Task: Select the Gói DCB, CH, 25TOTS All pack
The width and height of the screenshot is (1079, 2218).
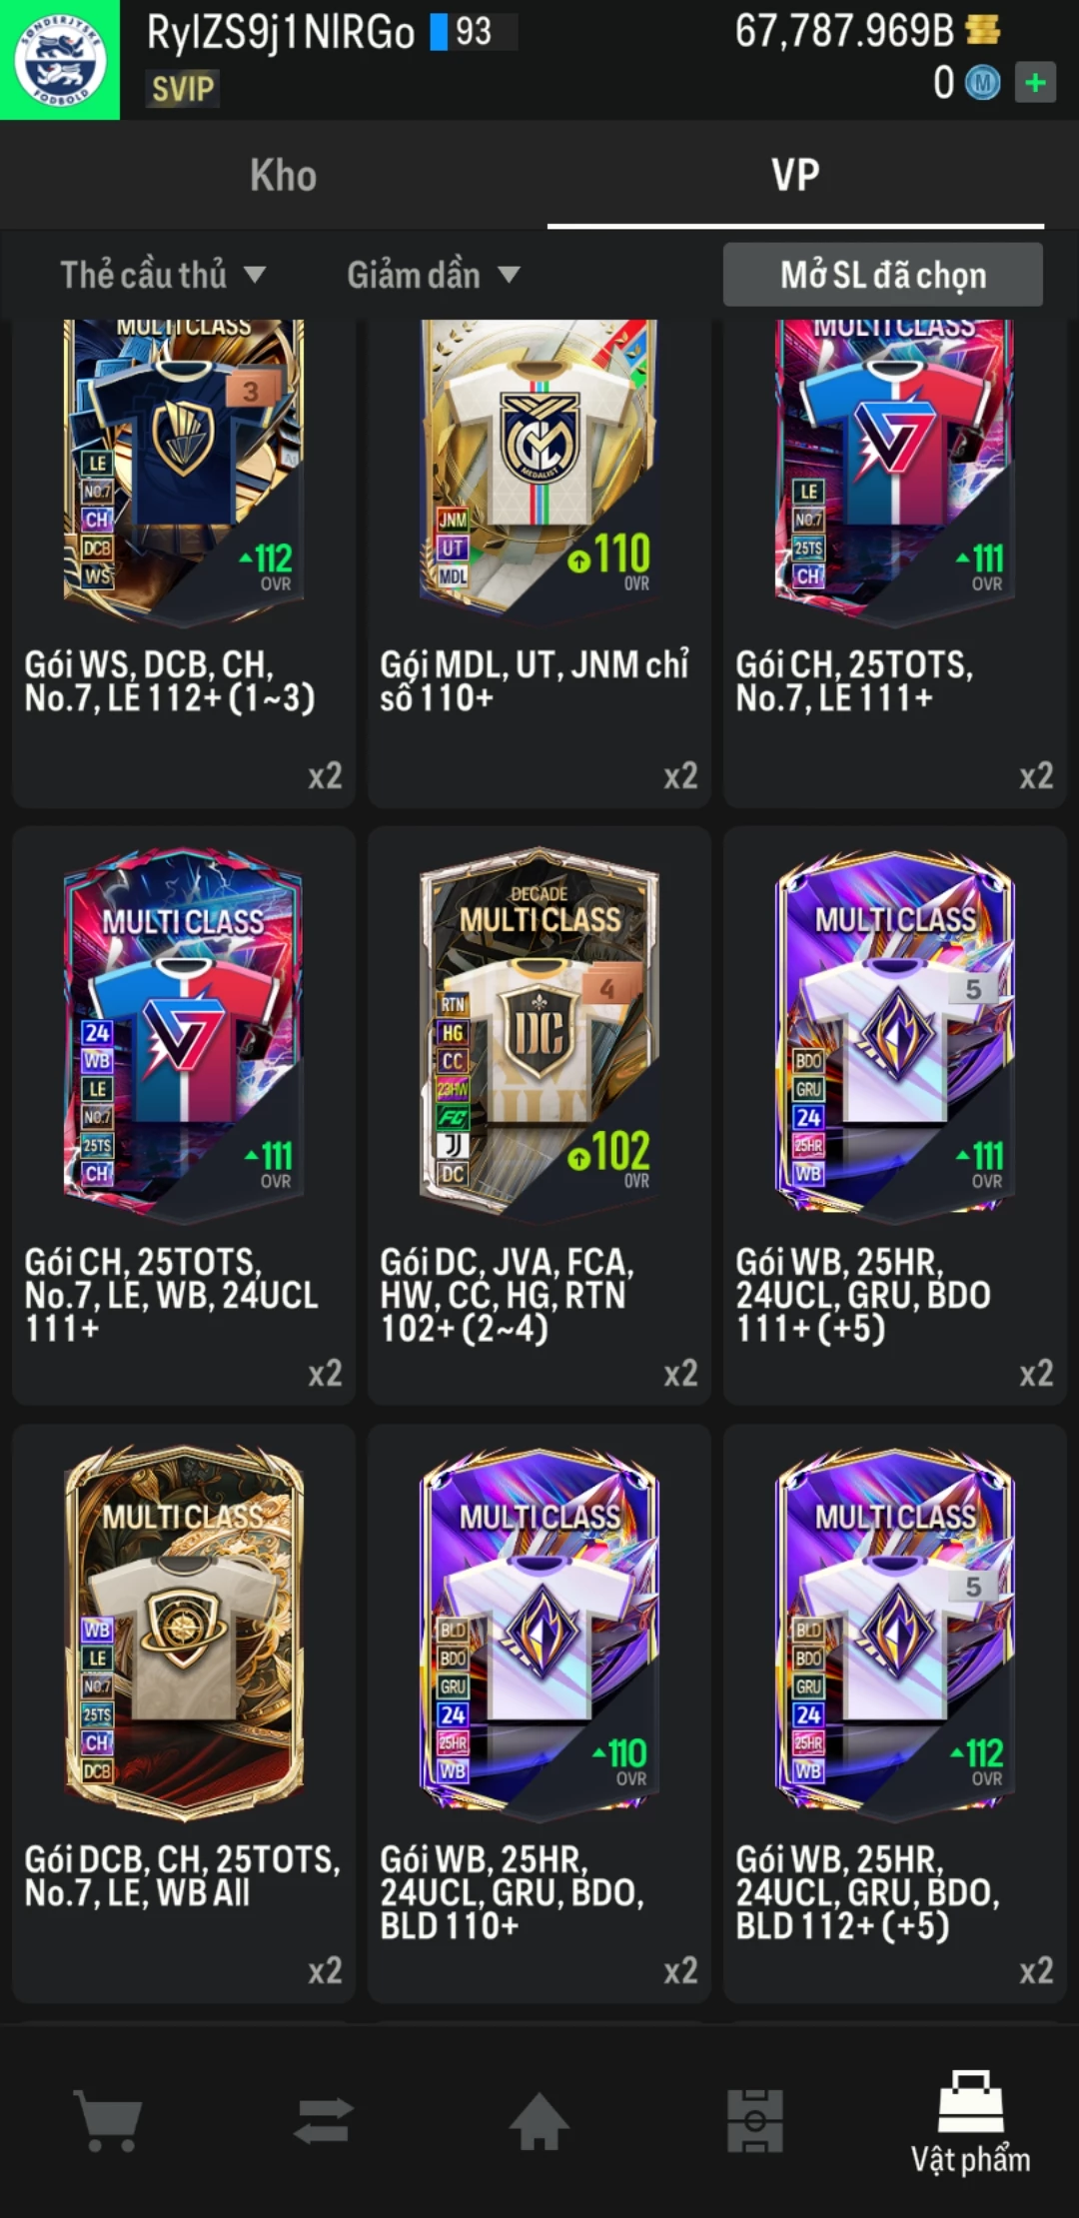Action: [x=184, y=1712]
